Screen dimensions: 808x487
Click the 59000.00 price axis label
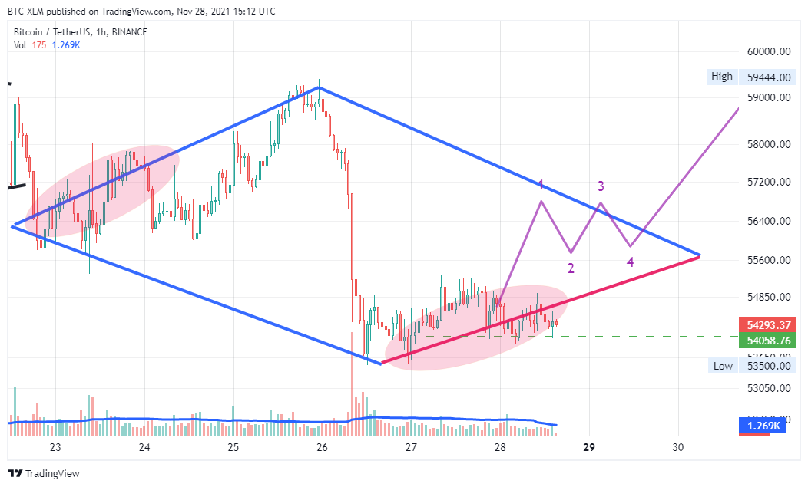[x=769, y=98]
